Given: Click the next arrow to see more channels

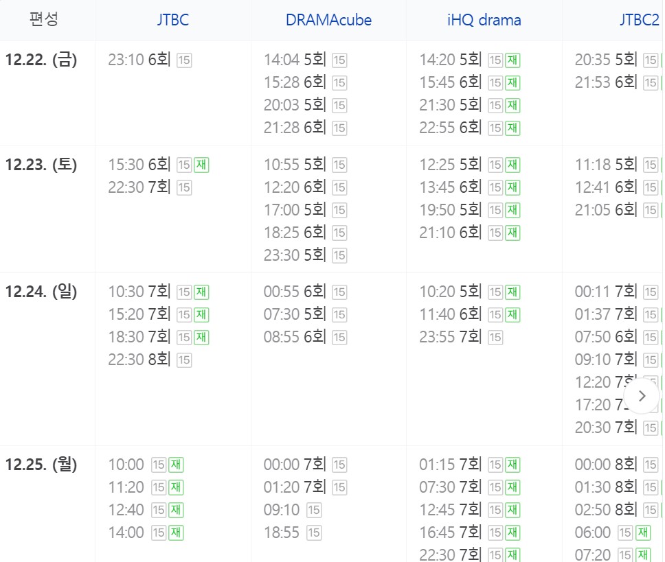Looking at the screenshot, I should click(642, 396).
